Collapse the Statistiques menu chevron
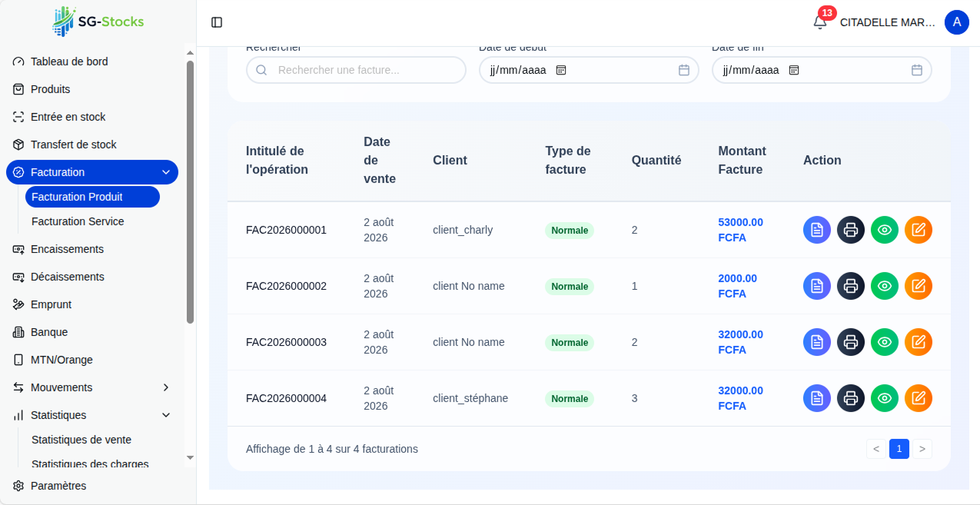The image size is (980, 505). coord(166,415)
